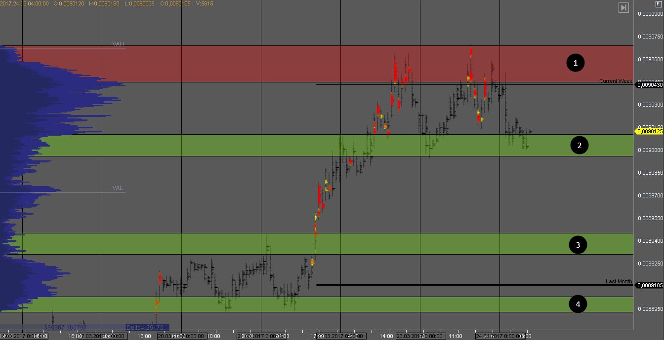
Task: Click the Last Month line label
Action: point(619,281)
